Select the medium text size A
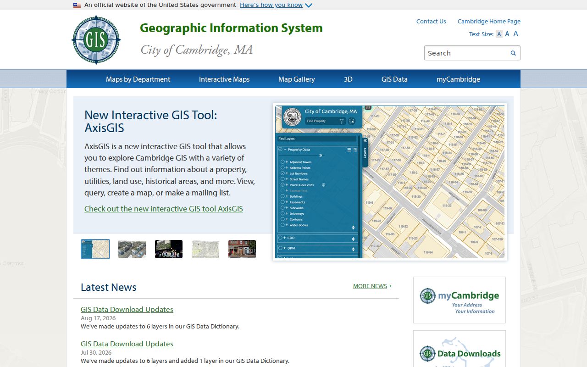The image size is (587, 367). (507, 34)
